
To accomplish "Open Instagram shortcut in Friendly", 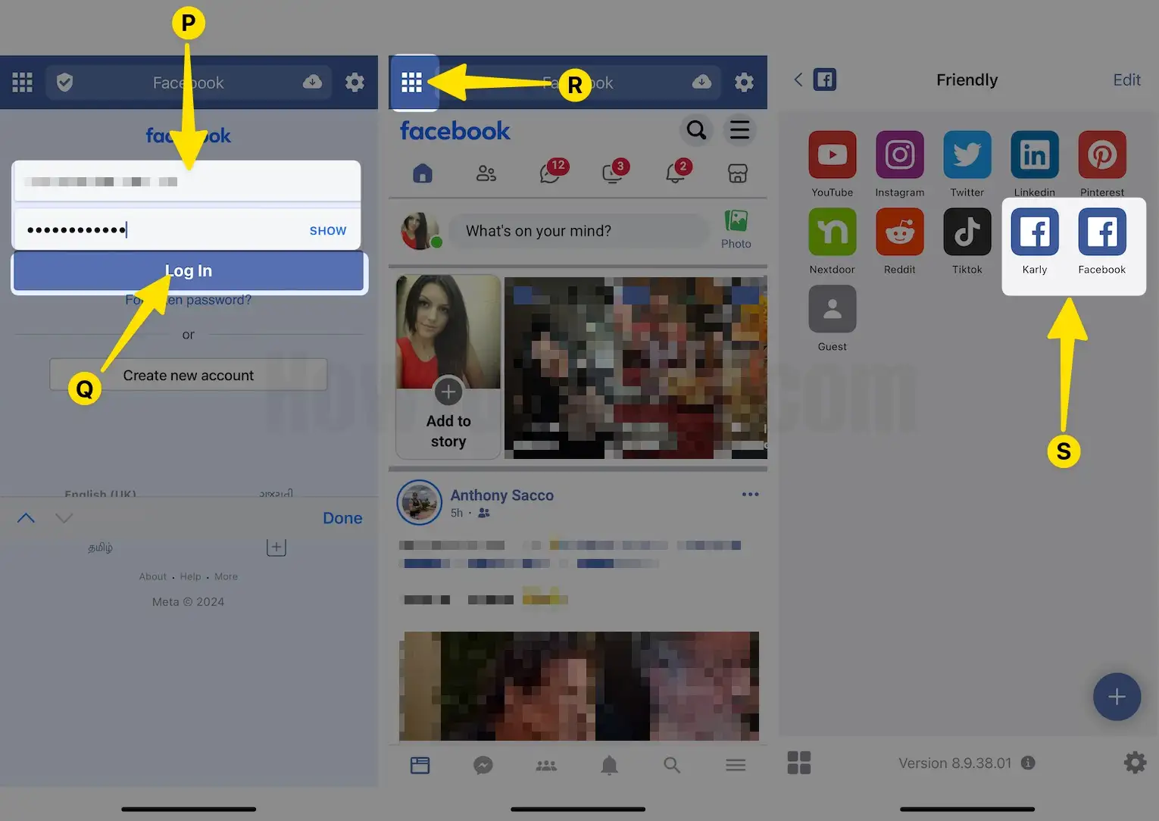I will coord(899,155).
